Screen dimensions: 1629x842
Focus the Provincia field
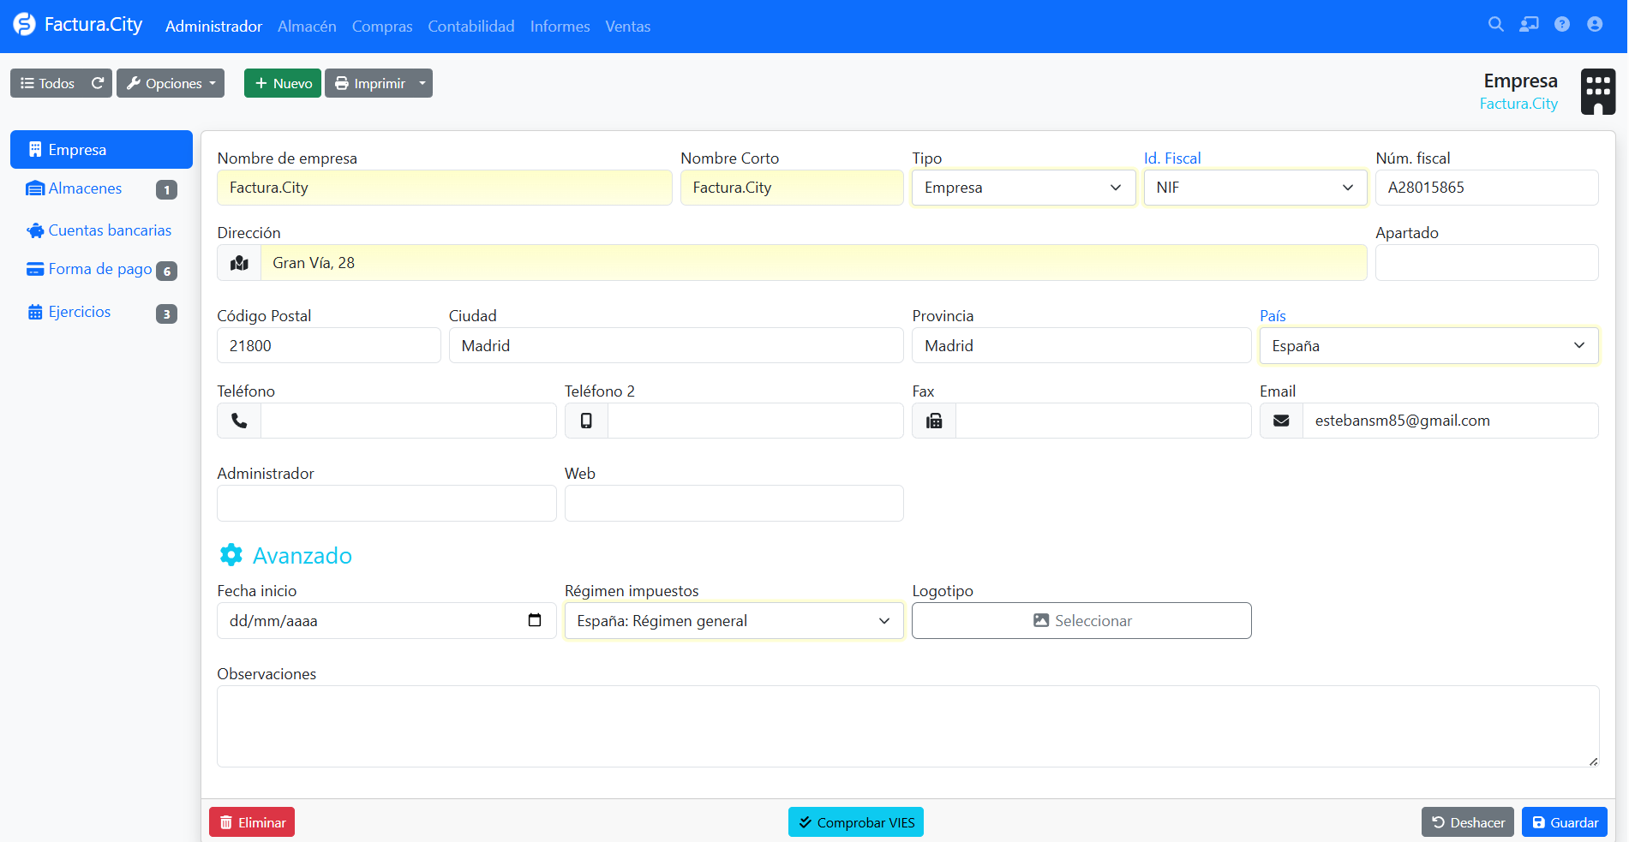1081,345
